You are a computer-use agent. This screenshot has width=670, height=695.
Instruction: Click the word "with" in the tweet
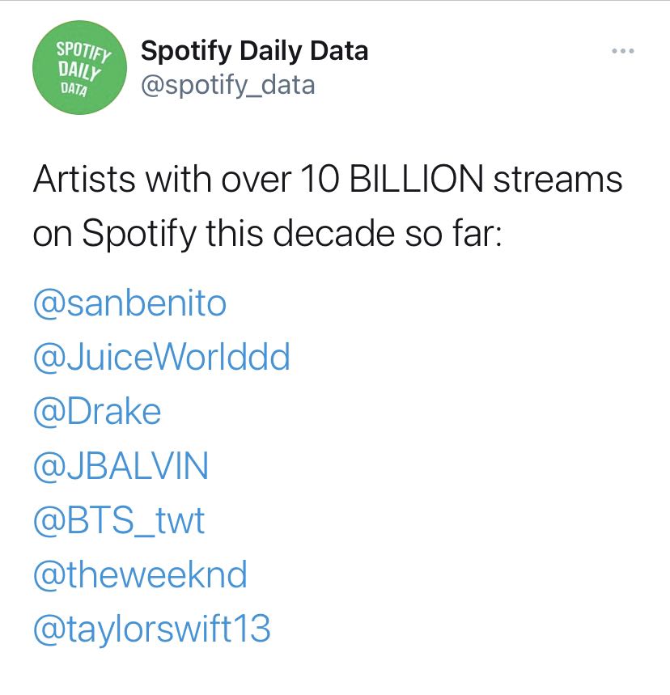[178, 179]
